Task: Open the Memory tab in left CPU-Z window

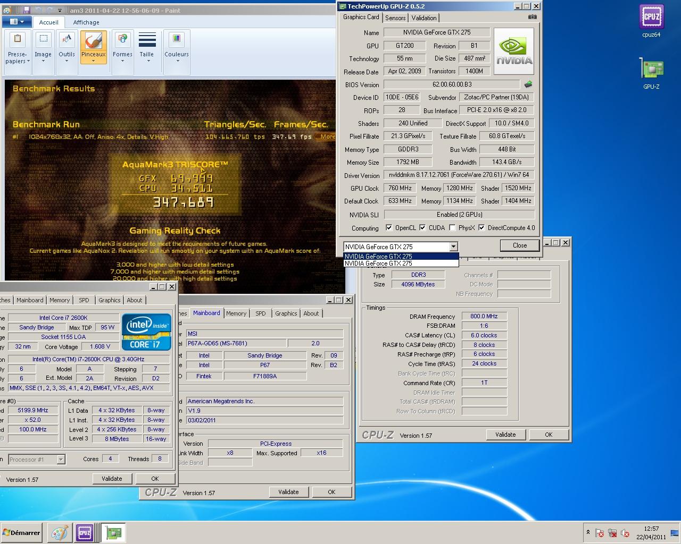Action: point(60,300)
